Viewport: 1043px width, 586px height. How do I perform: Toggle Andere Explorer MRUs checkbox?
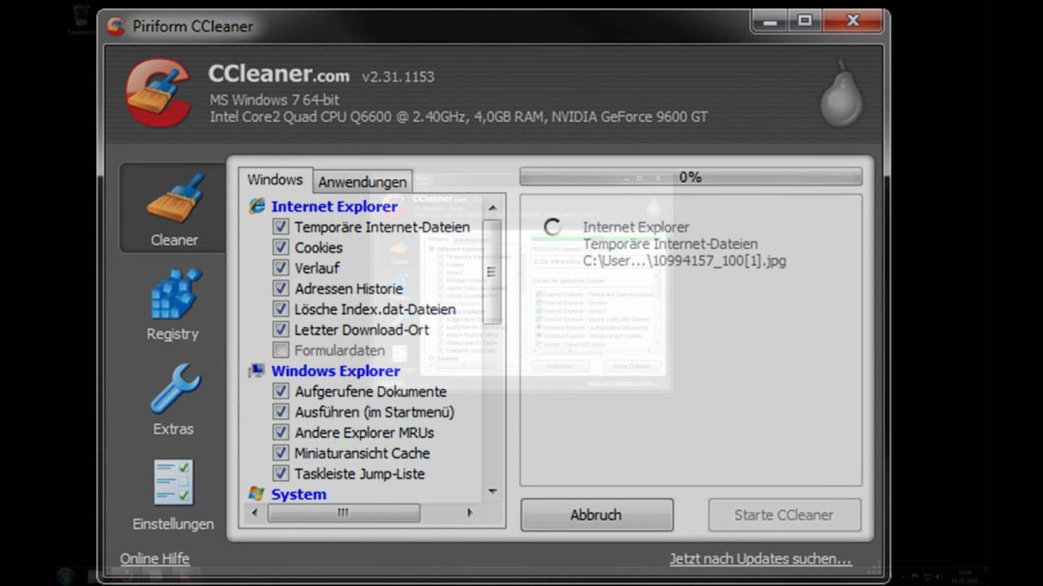[280, 432]
